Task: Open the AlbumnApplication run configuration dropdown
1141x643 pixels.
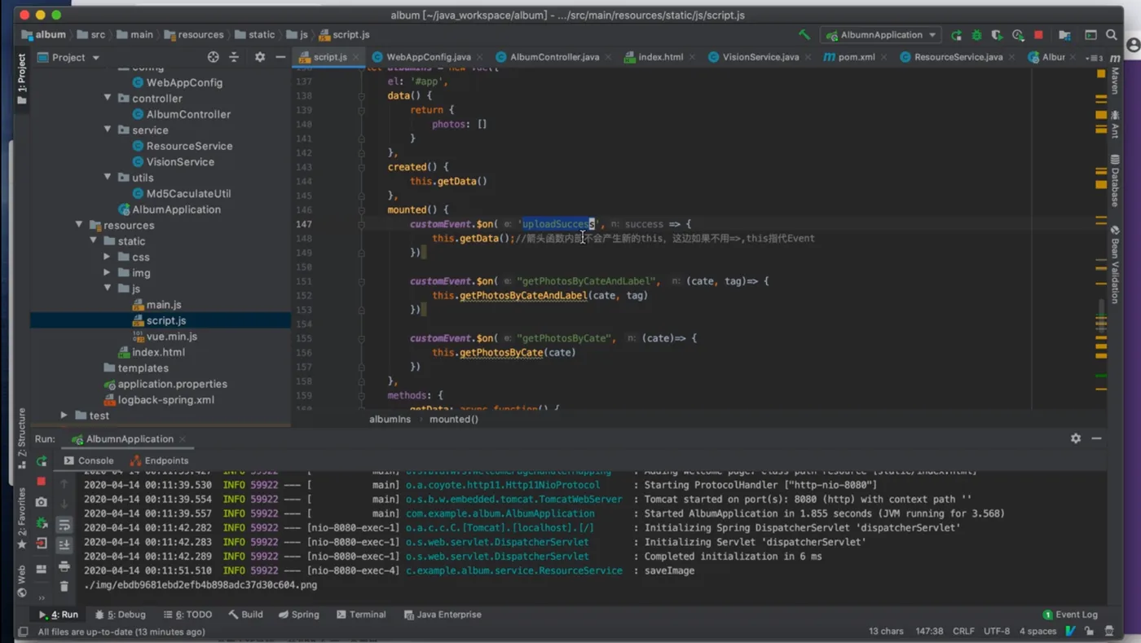Action: [881, 35]
